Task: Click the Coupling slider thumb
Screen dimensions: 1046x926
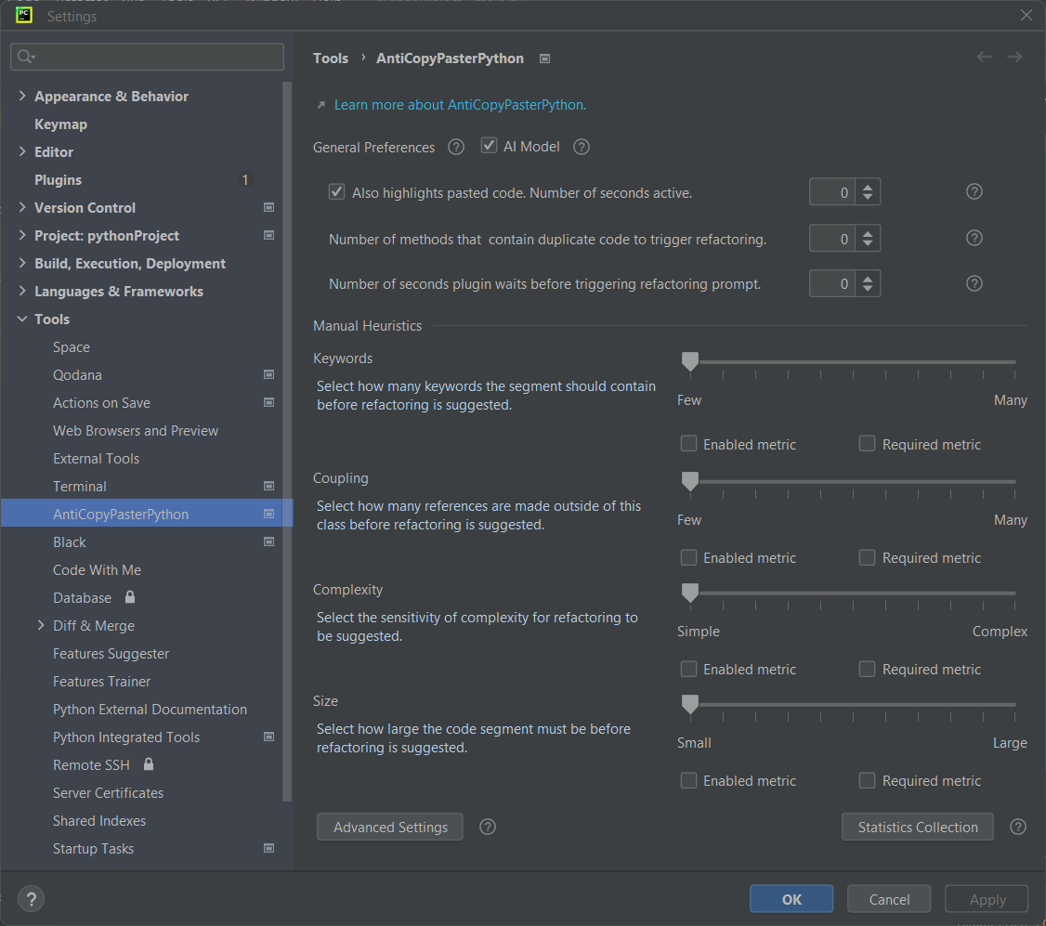Action: pyautogui.click(x=690, y=481)
